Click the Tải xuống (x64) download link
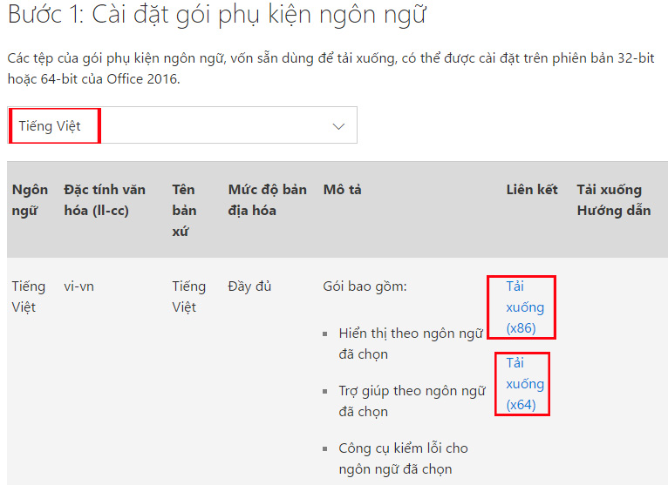This screenshot has height=485, width=668. (524, 384)
